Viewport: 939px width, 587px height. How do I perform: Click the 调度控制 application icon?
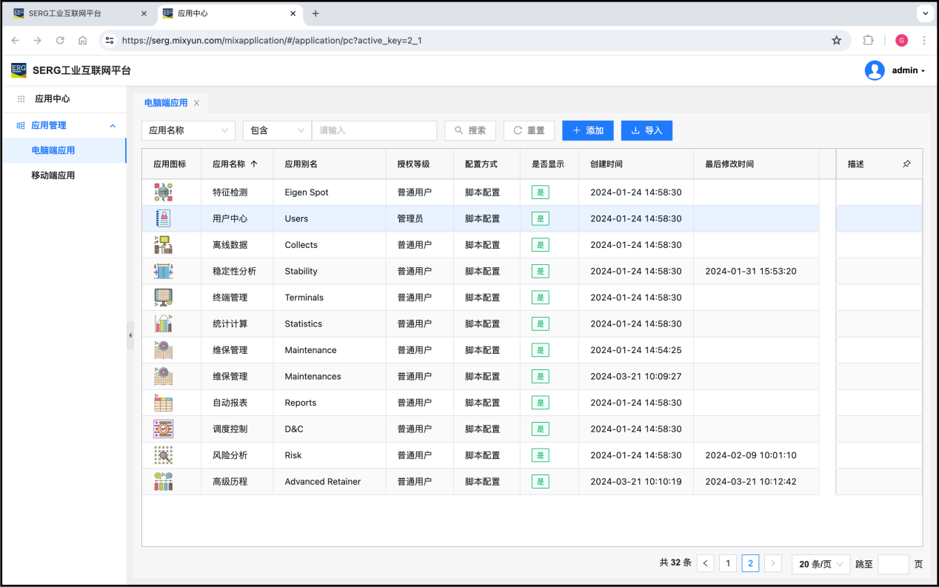pos(163,429)
